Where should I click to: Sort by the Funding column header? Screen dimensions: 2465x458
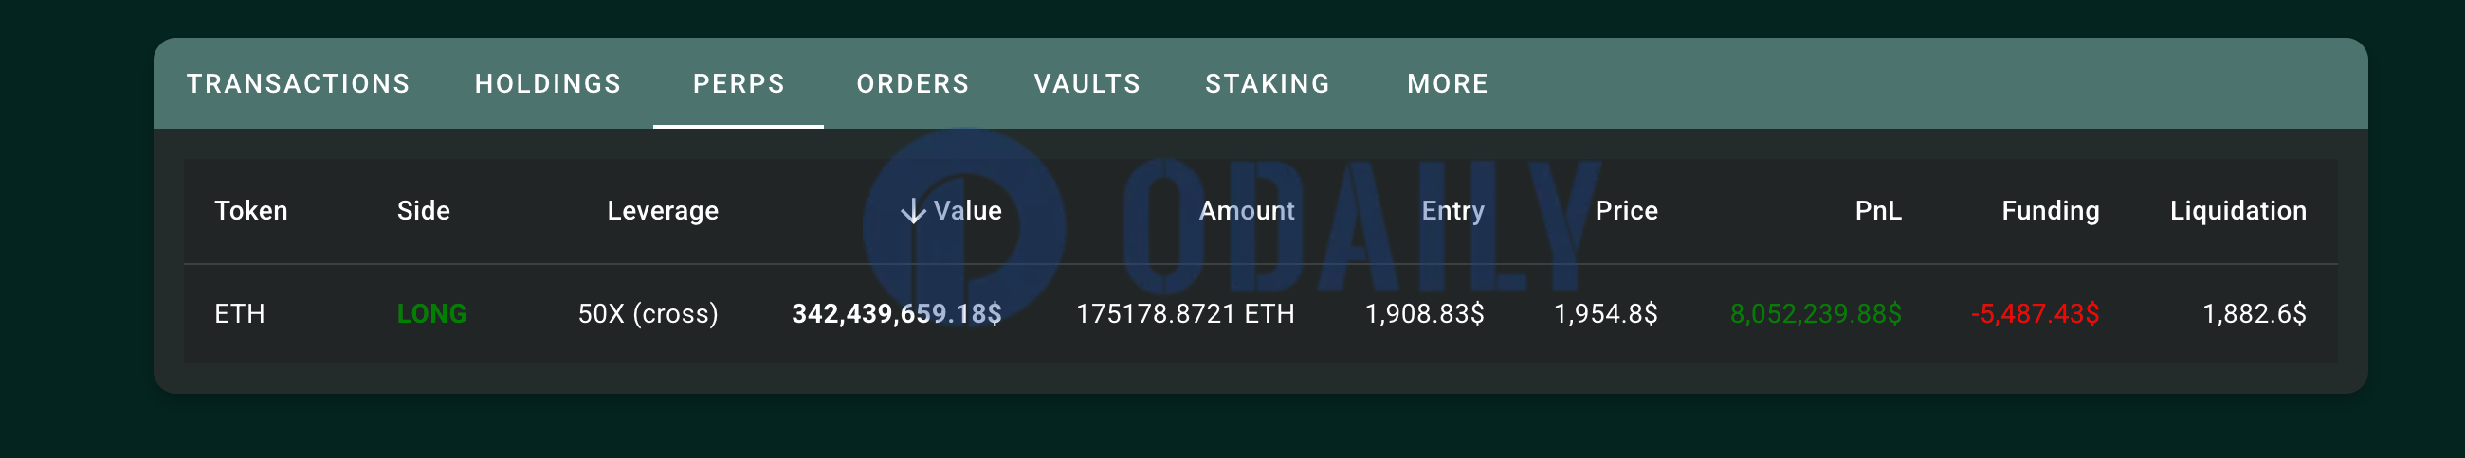[2050, 211]
